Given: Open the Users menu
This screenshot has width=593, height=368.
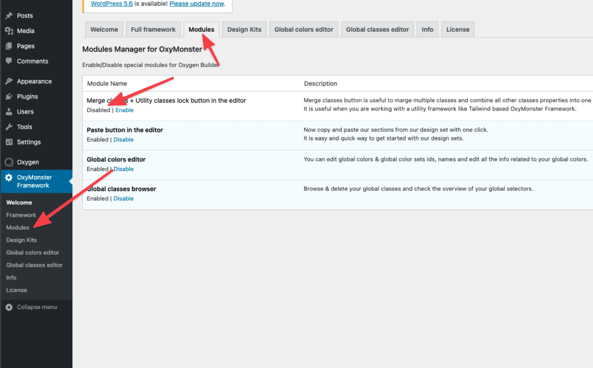Looking at the screenshot, I should coord(25,112).
